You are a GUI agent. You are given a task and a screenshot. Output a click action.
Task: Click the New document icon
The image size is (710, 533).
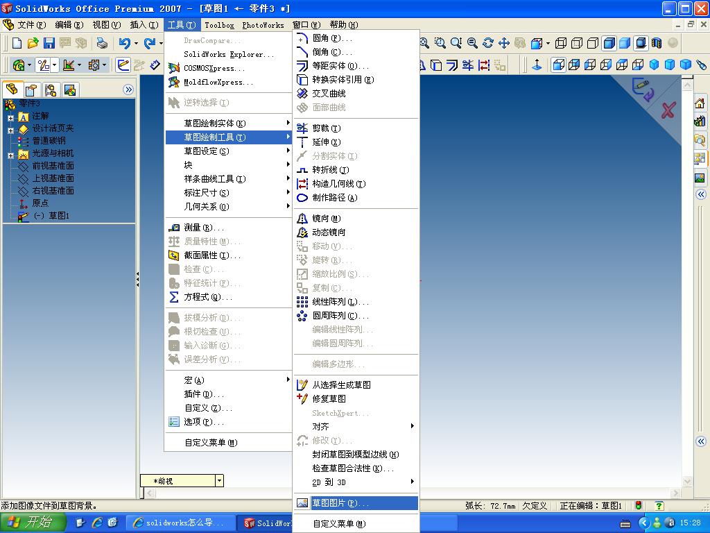click(17, 43)
